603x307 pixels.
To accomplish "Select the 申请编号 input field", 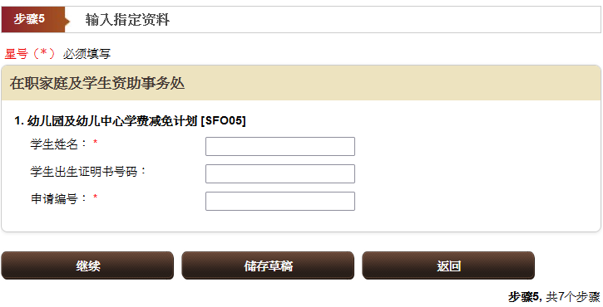I will click(x=280, y=201).
